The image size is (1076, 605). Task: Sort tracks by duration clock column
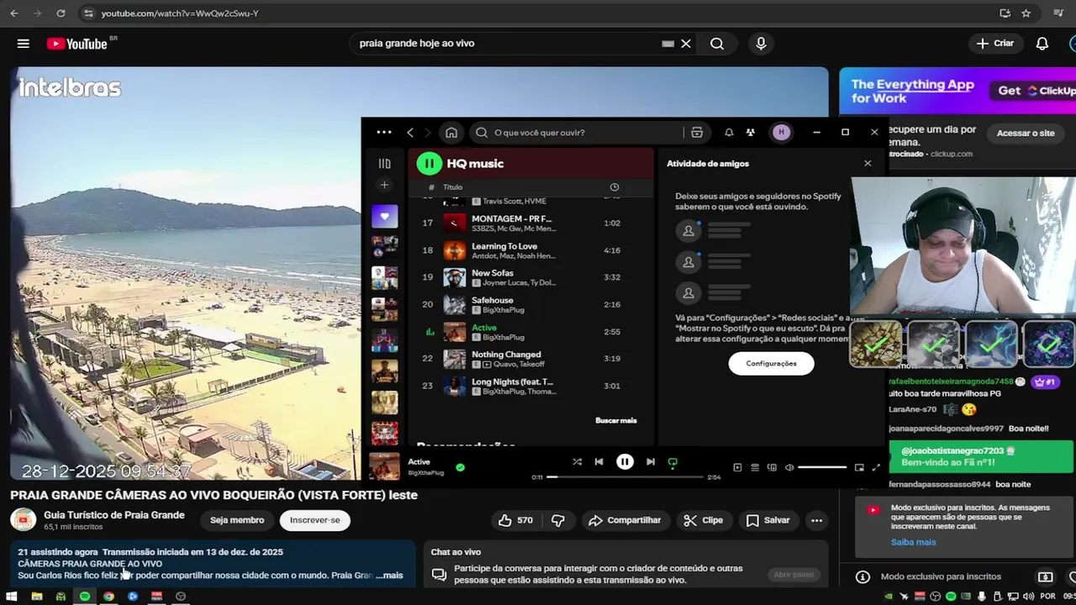click(614, 187)
